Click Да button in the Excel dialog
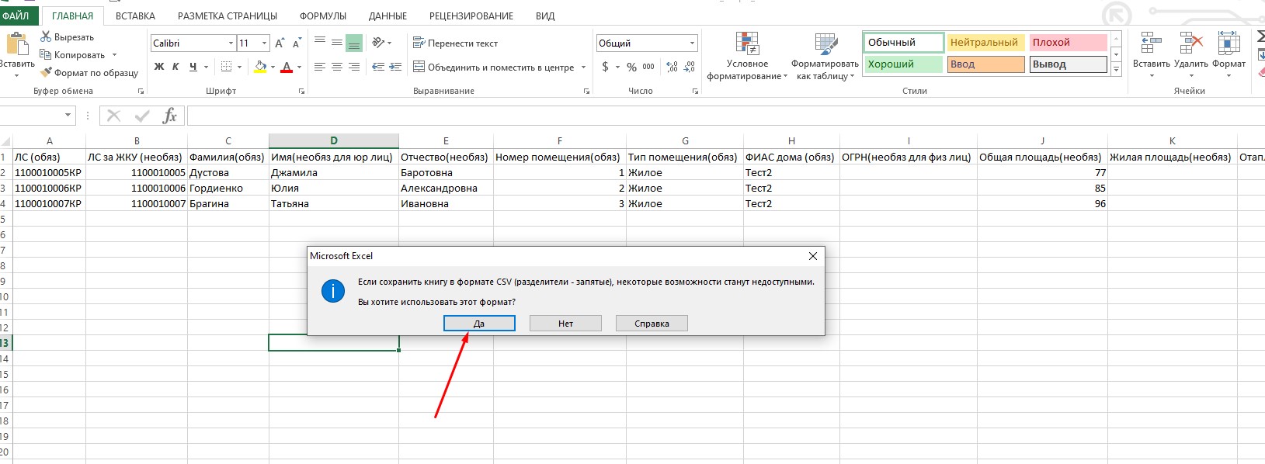Viewport: 1265px width, 464px height. click(479, 324)
